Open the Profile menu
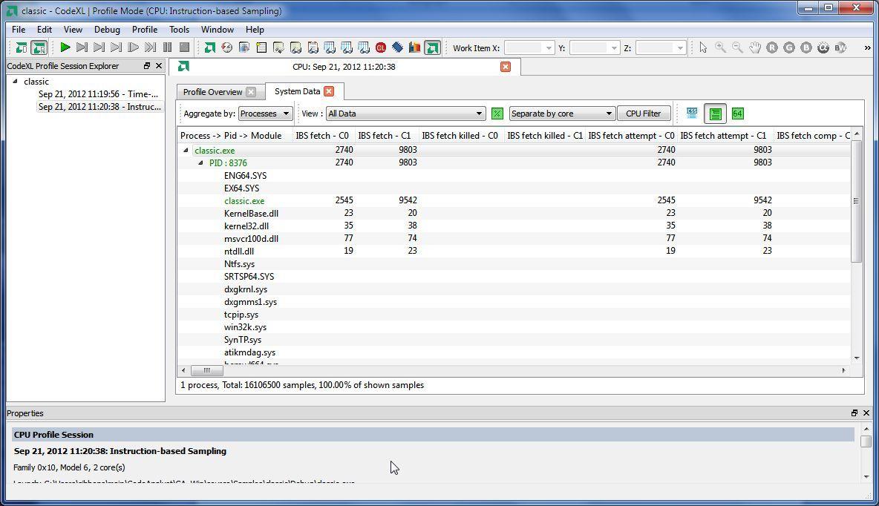The image size is (879, 506). coord(145,30)
